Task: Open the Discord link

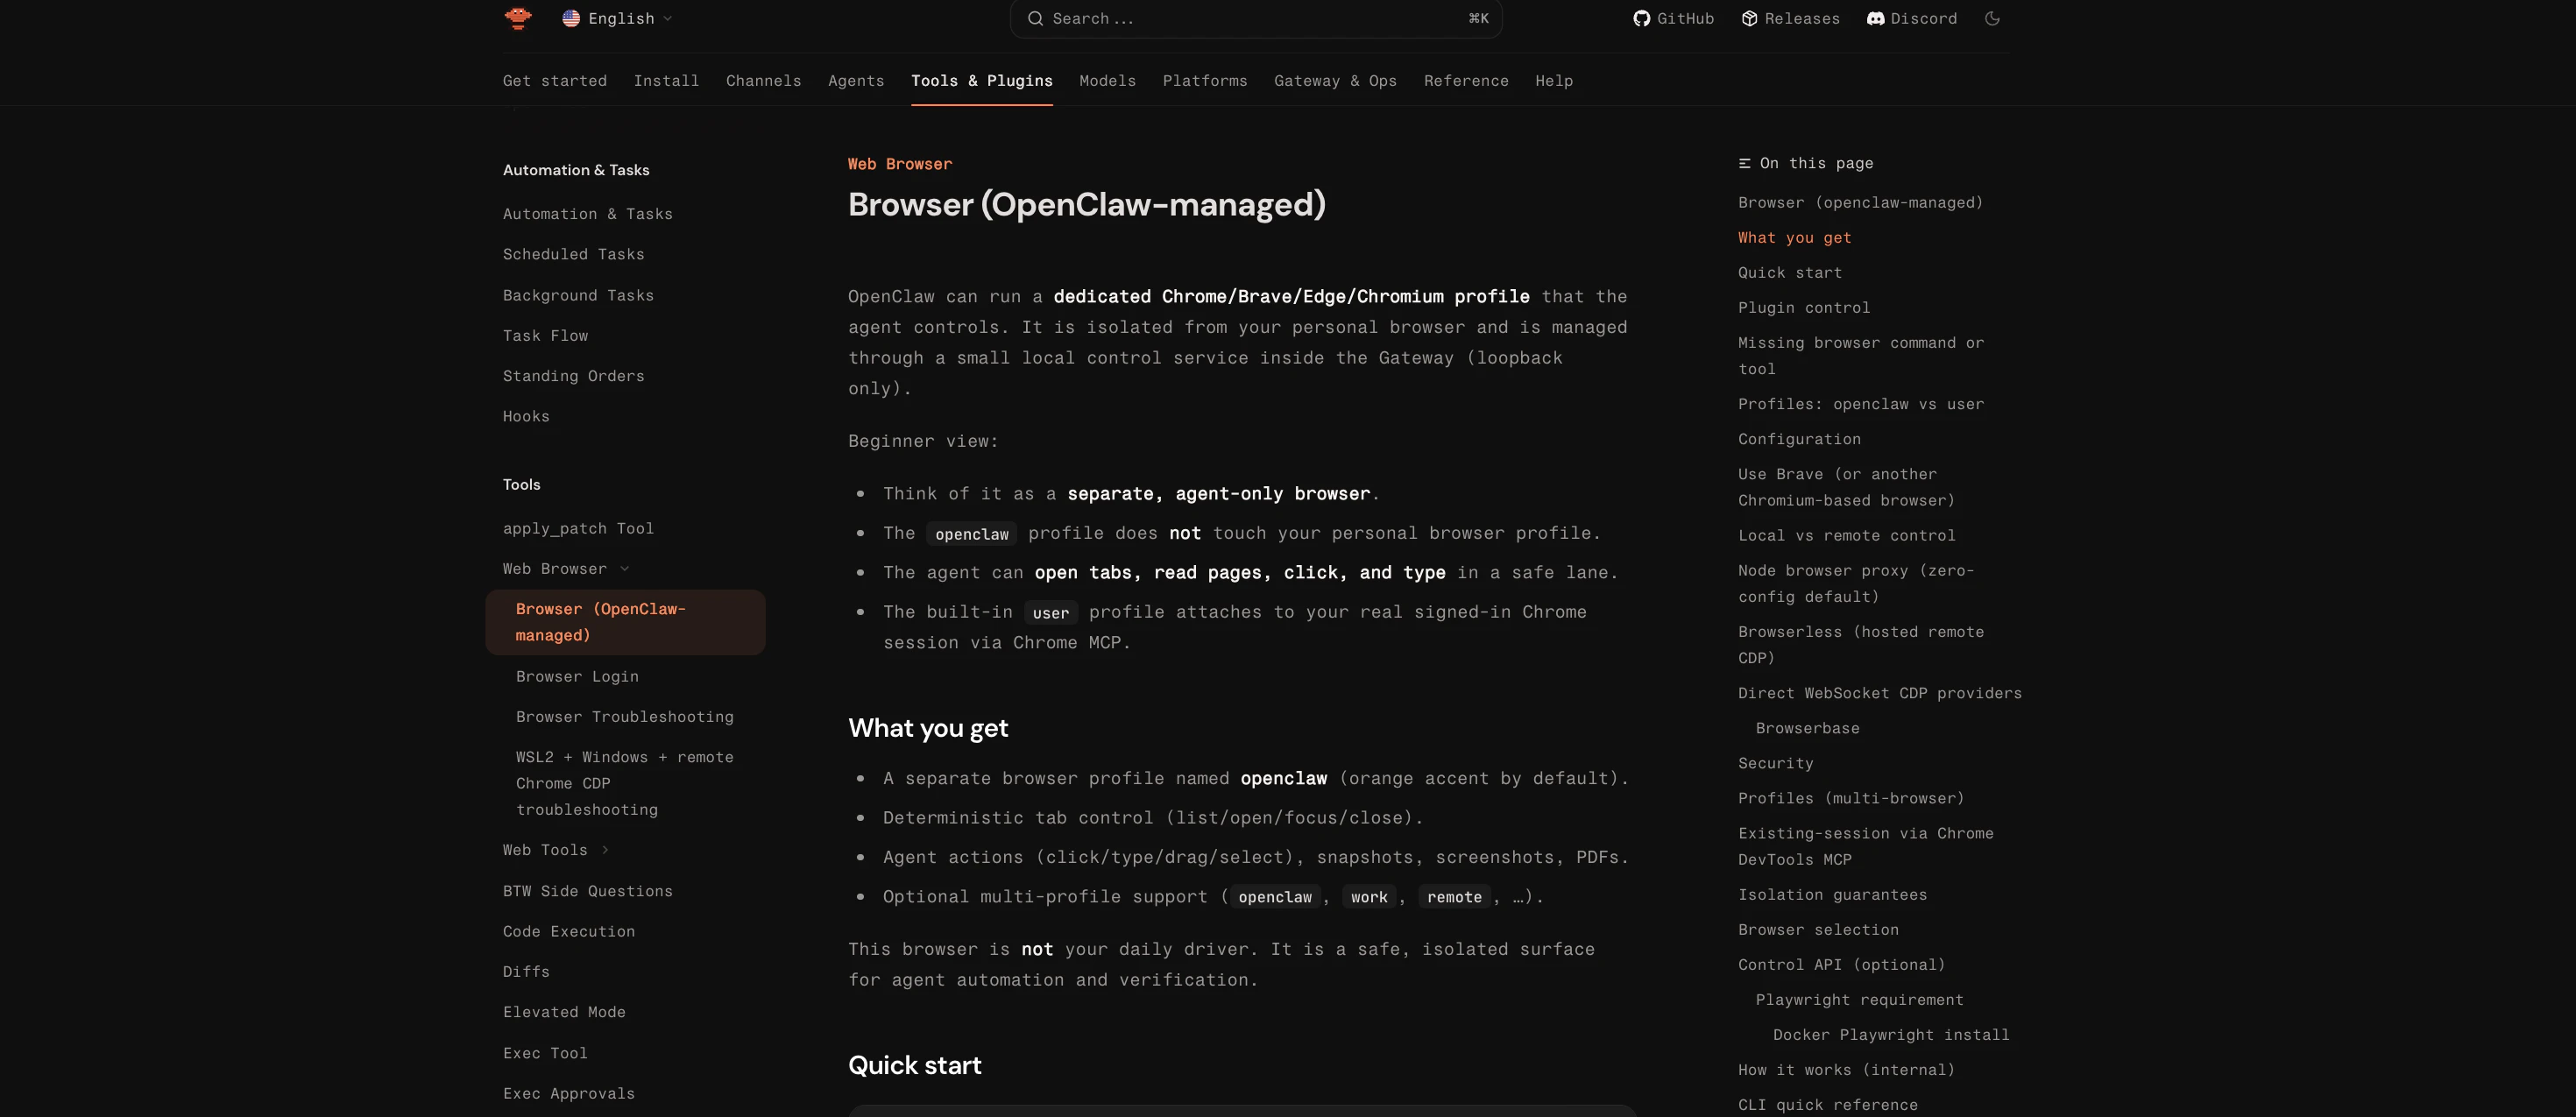Action: (x=1911, y=18)
